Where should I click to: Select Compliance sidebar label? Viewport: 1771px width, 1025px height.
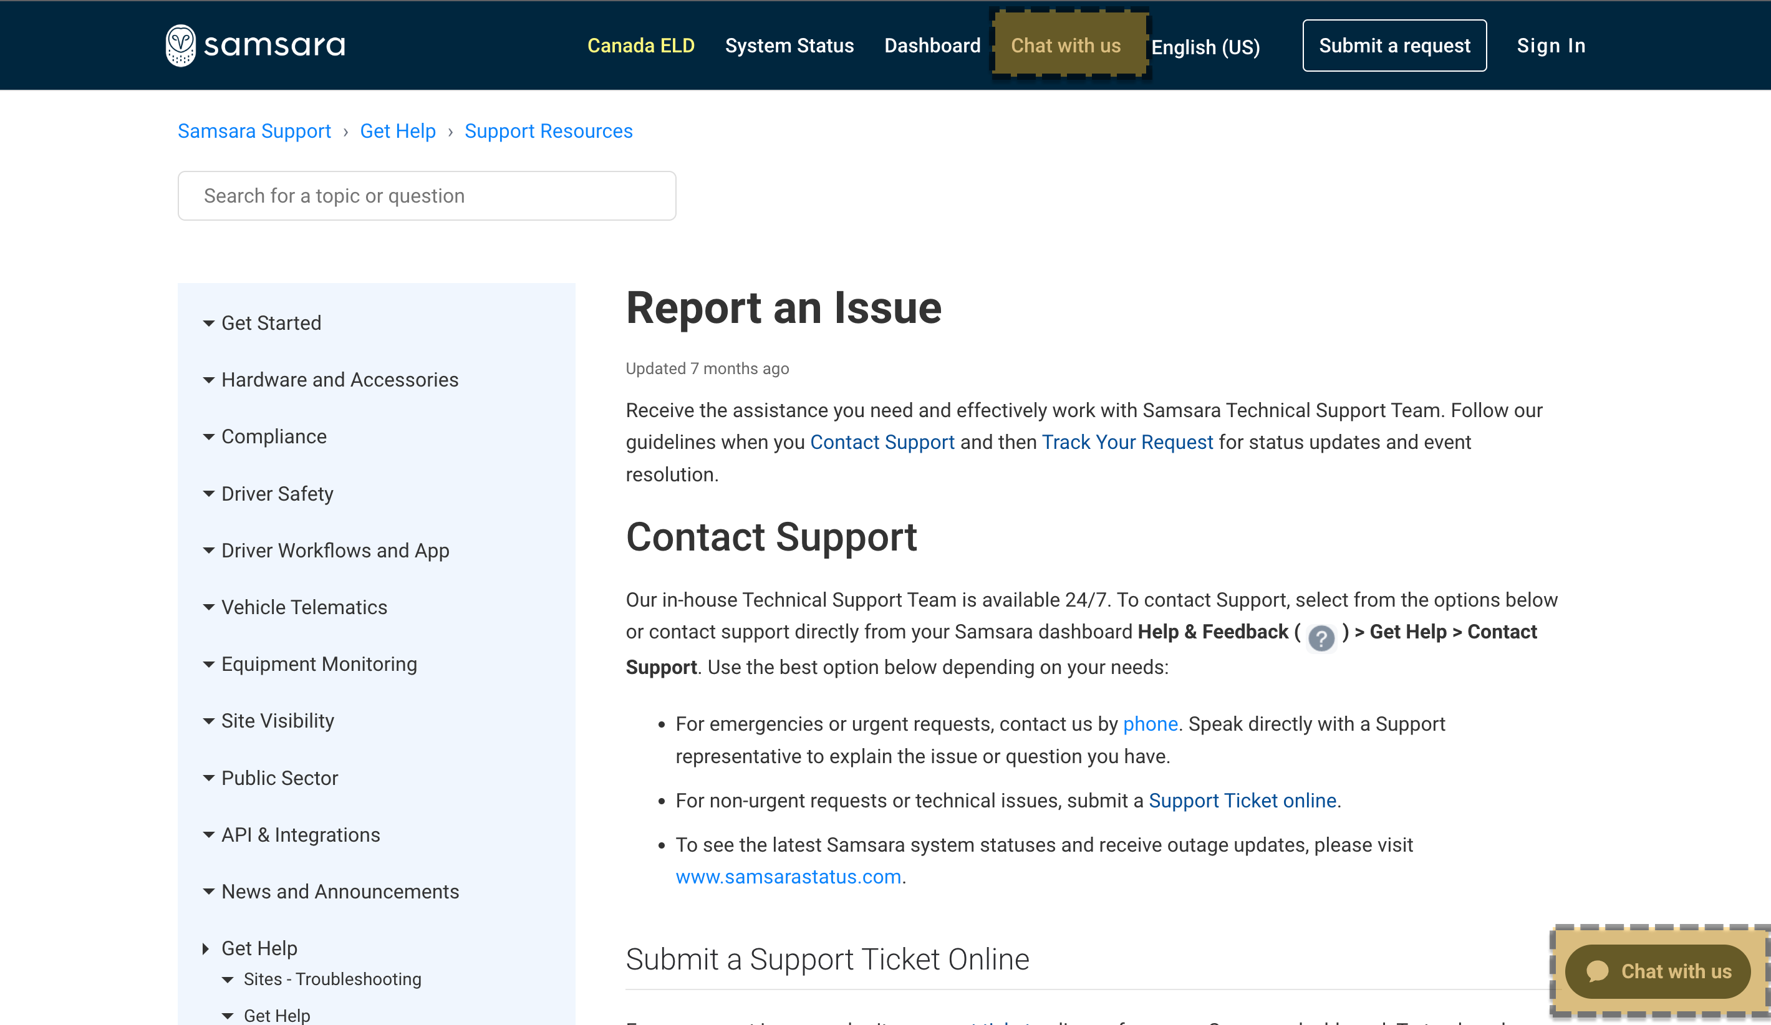click(x=274, y=437)
